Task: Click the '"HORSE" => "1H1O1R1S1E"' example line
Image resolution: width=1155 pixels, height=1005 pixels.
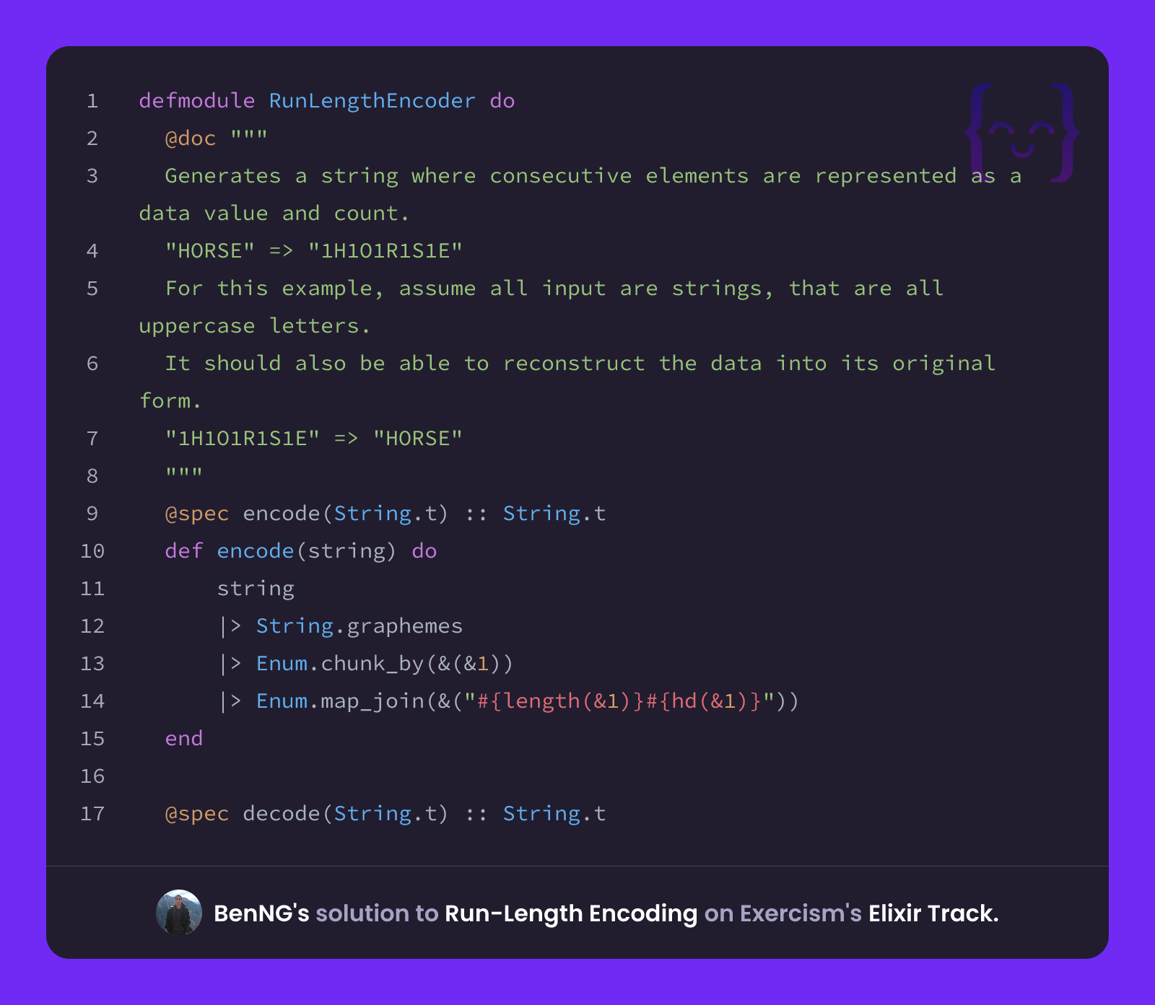Action: coord(314,250)
